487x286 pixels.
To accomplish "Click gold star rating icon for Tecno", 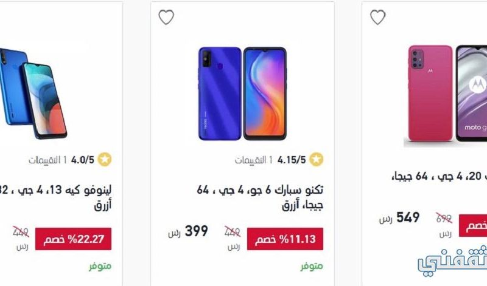I will (x=316, y=160).
